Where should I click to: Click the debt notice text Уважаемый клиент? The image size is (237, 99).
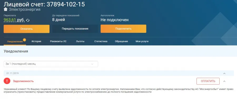119,90
